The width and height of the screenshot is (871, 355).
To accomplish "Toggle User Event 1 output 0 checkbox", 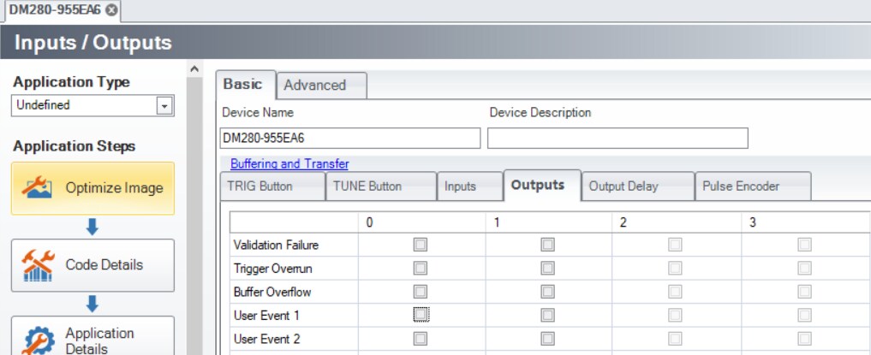I will (421, 315).
